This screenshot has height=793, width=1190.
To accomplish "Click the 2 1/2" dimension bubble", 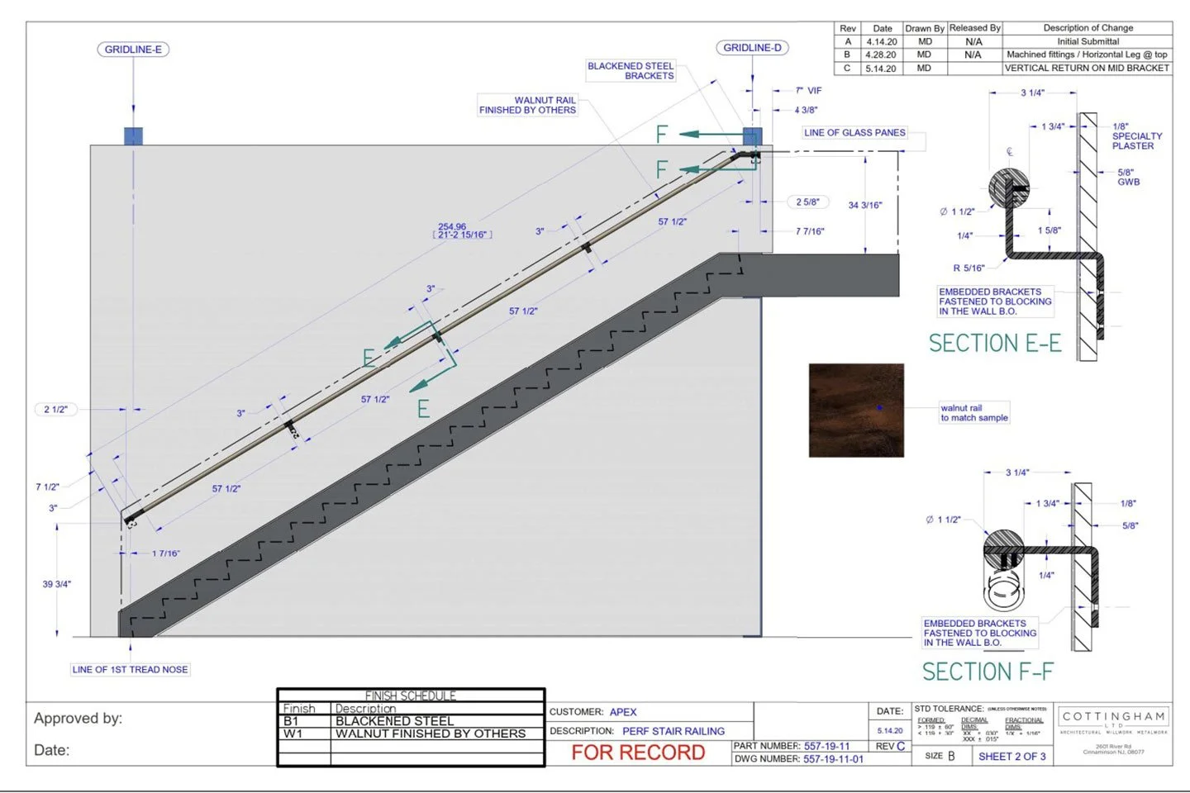I will point(55,409).
